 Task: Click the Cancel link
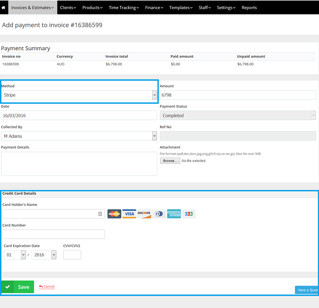point(47,287)
